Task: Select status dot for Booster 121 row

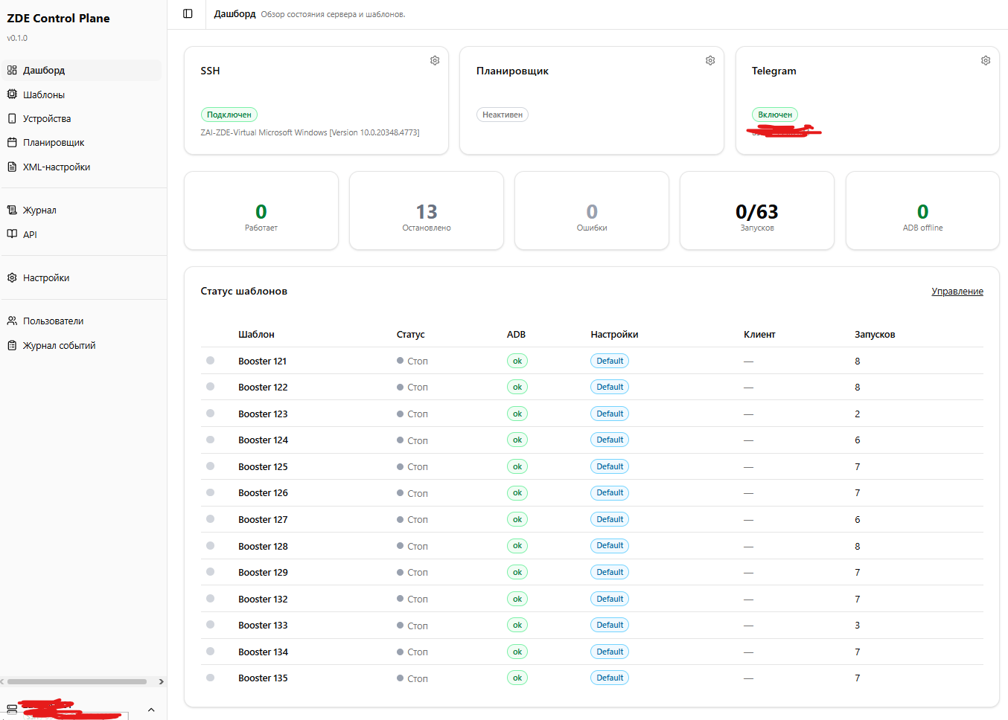Action: 211,361
